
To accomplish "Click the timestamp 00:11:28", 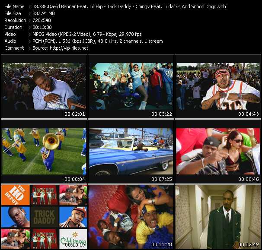I will pyautogui.click(x=162, y=244).
